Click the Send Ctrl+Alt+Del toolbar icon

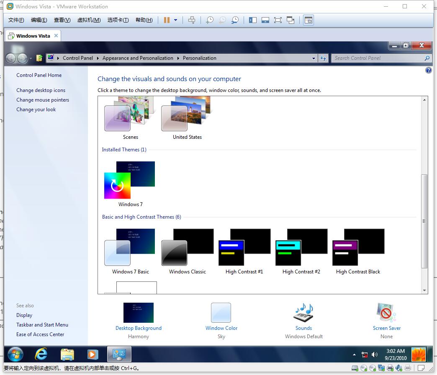192,20
